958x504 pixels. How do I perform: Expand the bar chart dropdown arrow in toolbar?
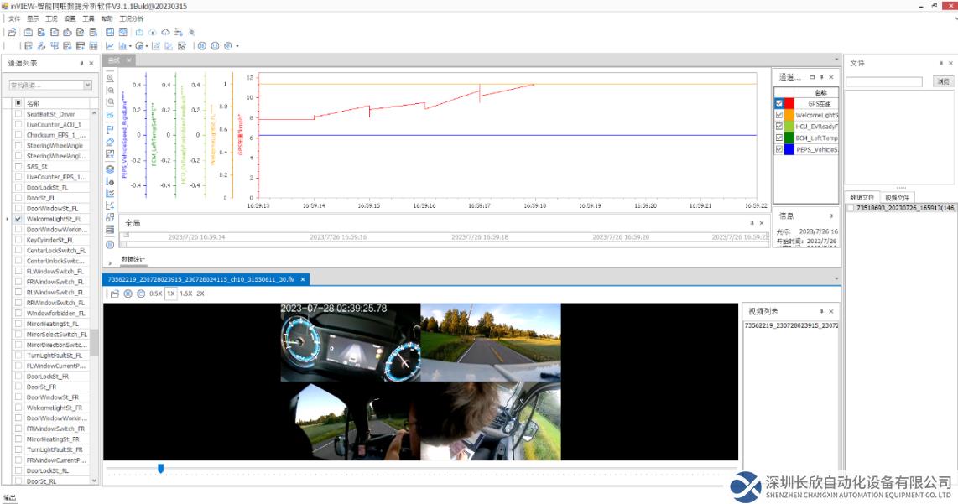click(x=130, y=46)
